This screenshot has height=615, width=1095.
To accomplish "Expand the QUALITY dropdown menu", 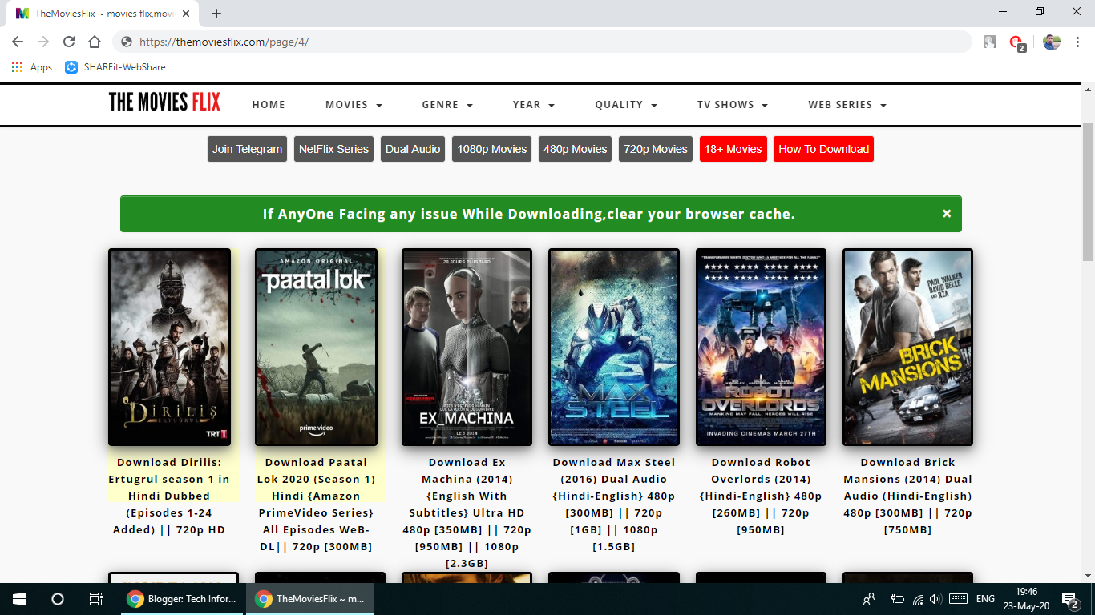I will pos(626,105).
